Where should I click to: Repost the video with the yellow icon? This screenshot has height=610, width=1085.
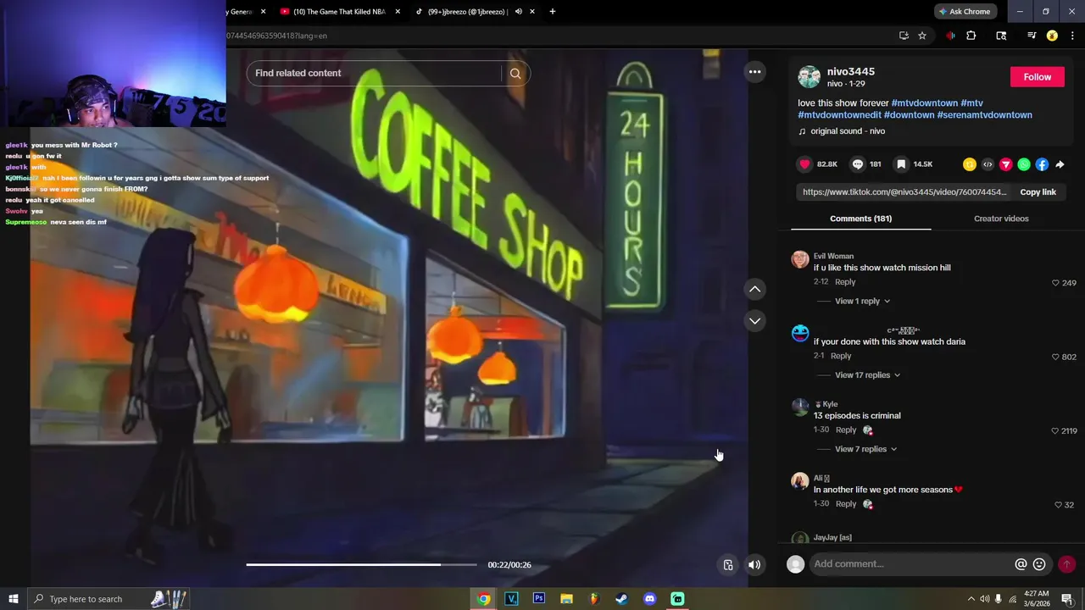(970, 164)
